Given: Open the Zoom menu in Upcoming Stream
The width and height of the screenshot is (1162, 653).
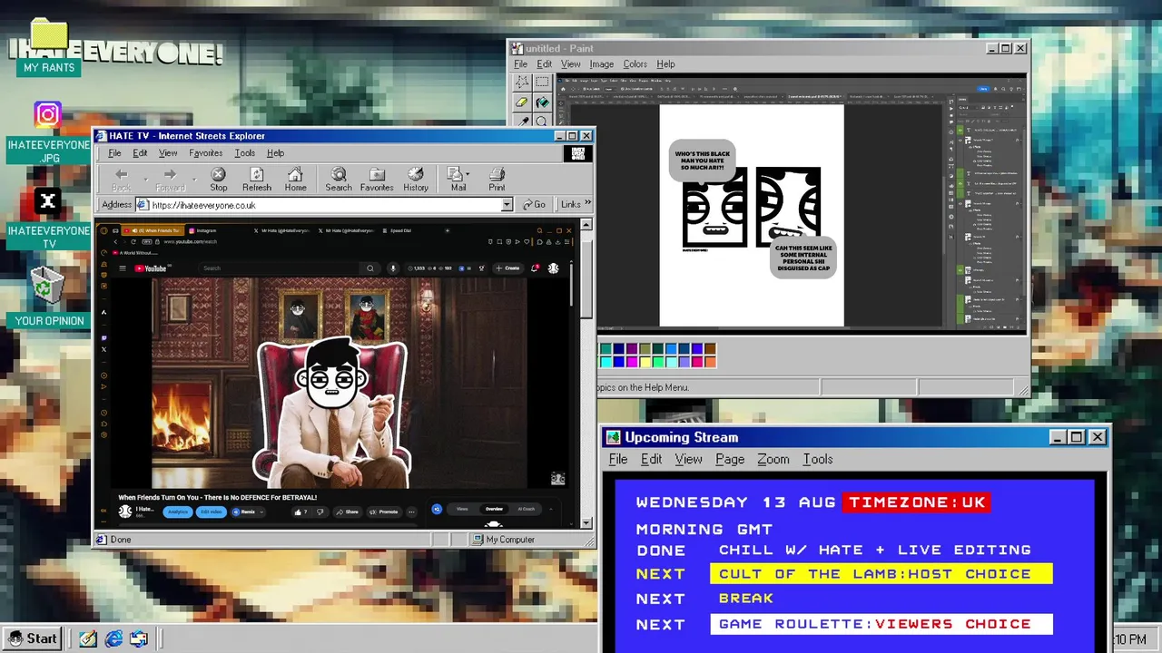Looking at the screenshot, I should (x=773, y=459).
